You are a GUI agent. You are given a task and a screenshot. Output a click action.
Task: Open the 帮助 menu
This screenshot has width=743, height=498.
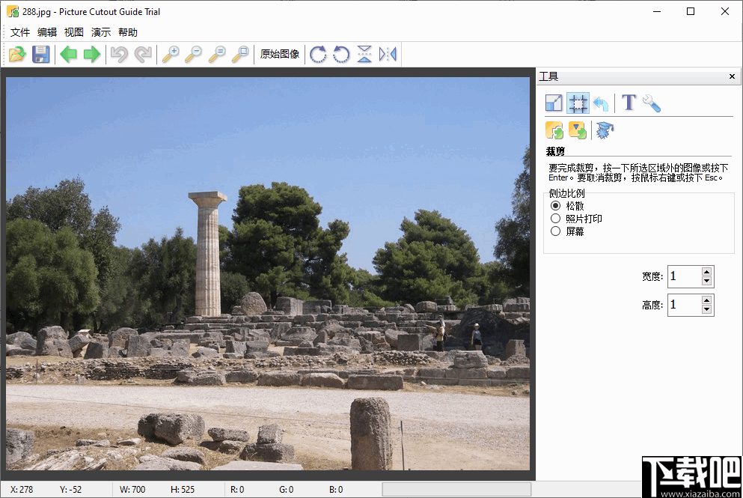(128, 32)
